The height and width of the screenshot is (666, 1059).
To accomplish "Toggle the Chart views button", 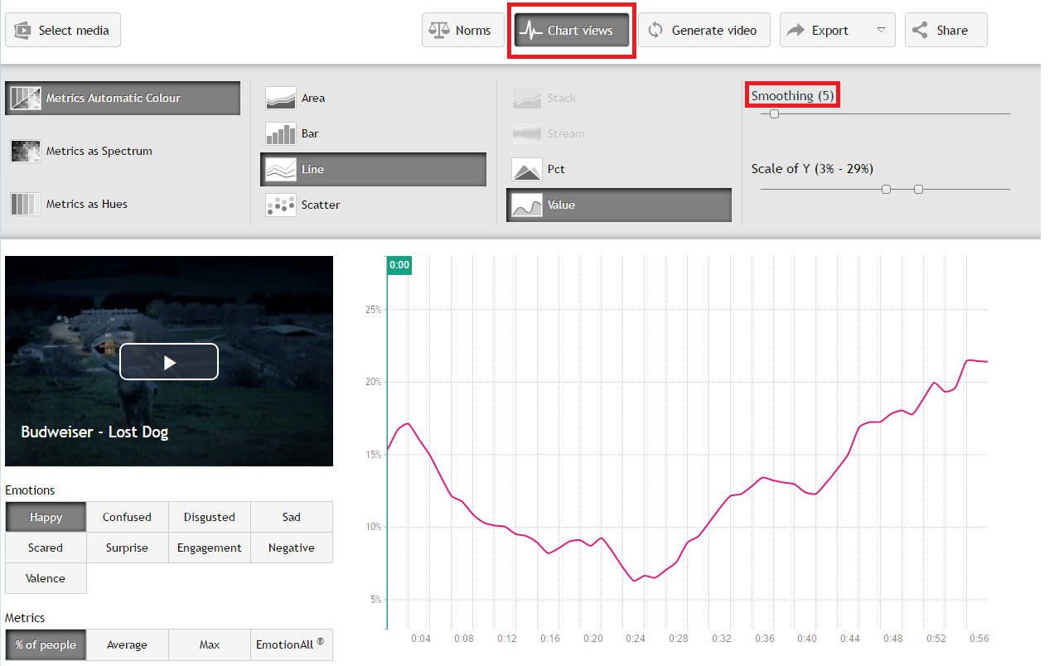I will pyautogui.click(x=571, y=30).
